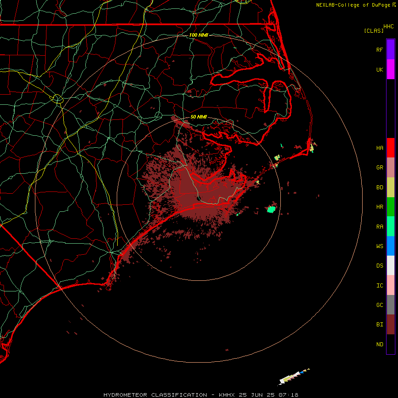Image resolution: width=398 pixels, height=398 pixels.
Task: Pick the blue WS legend swatch
Action: click(x=390, y=246)
